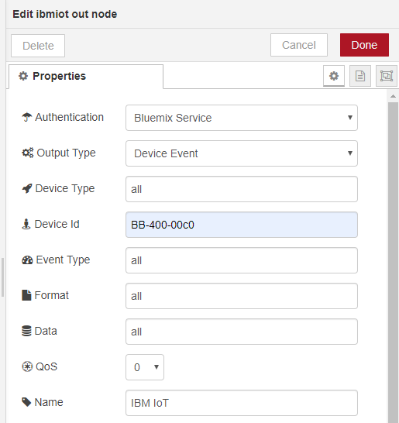Click the Device Id label text

point(57,224)
